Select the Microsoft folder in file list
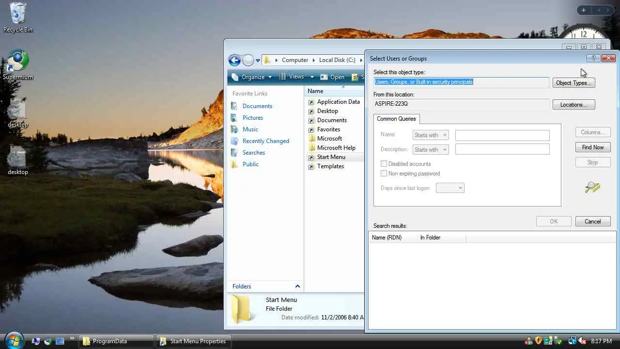 (x=329, y=139)
